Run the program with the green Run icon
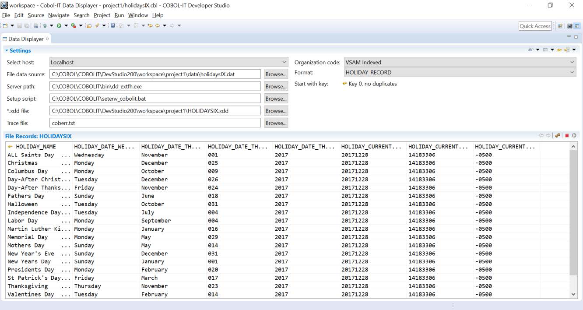 [58, 25]
